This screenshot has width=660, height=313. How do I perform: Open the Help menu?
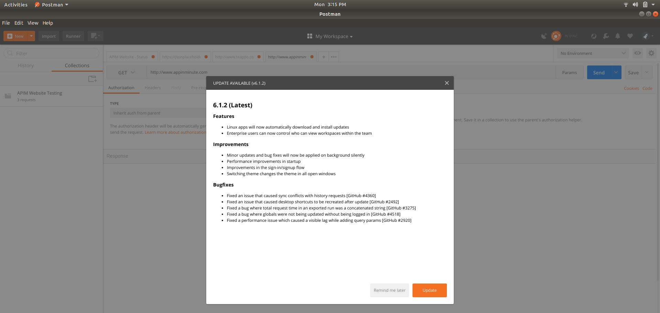pyautogui.click(x=48, y=23)
